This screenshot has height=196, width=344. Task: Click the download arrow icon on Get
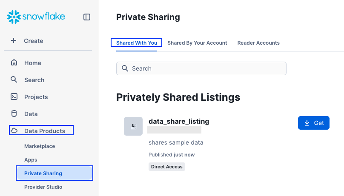[307, 123]
